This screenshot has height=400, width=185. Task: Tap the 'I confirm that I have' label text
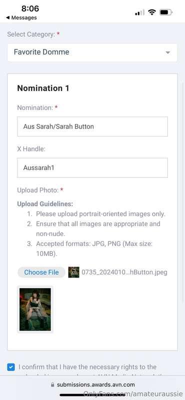pos(50,367)
